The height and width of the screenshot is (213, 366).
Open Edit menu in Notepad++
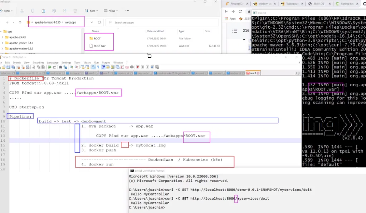[x=7, y=63]
